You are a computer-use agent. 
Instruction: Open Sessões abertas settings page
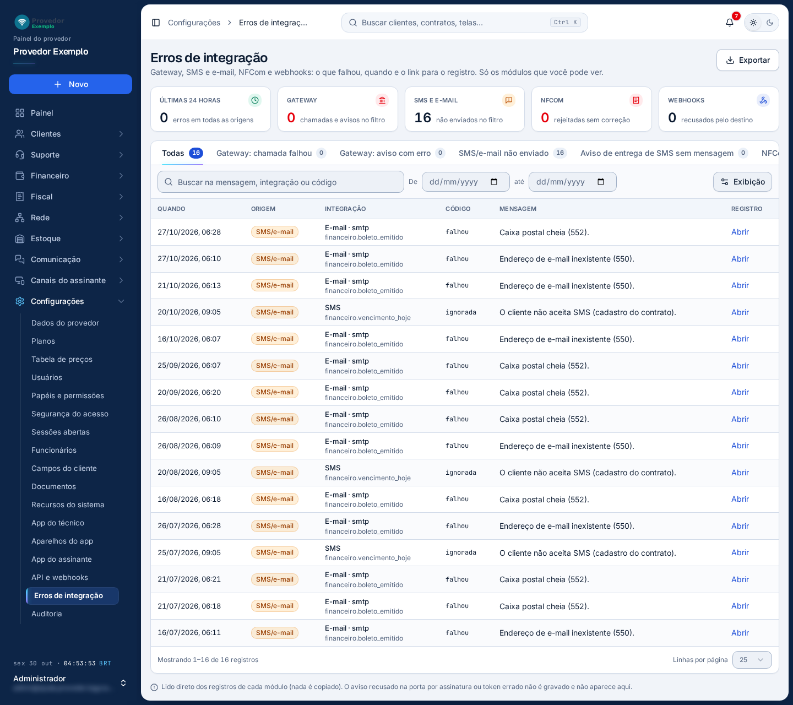tap(61, 432)
